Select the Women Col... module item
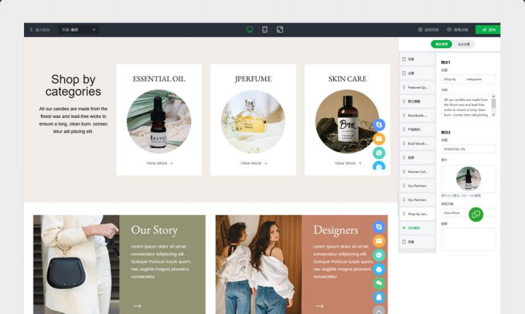This screenshot has height=314, width=525. click(417, 171)
